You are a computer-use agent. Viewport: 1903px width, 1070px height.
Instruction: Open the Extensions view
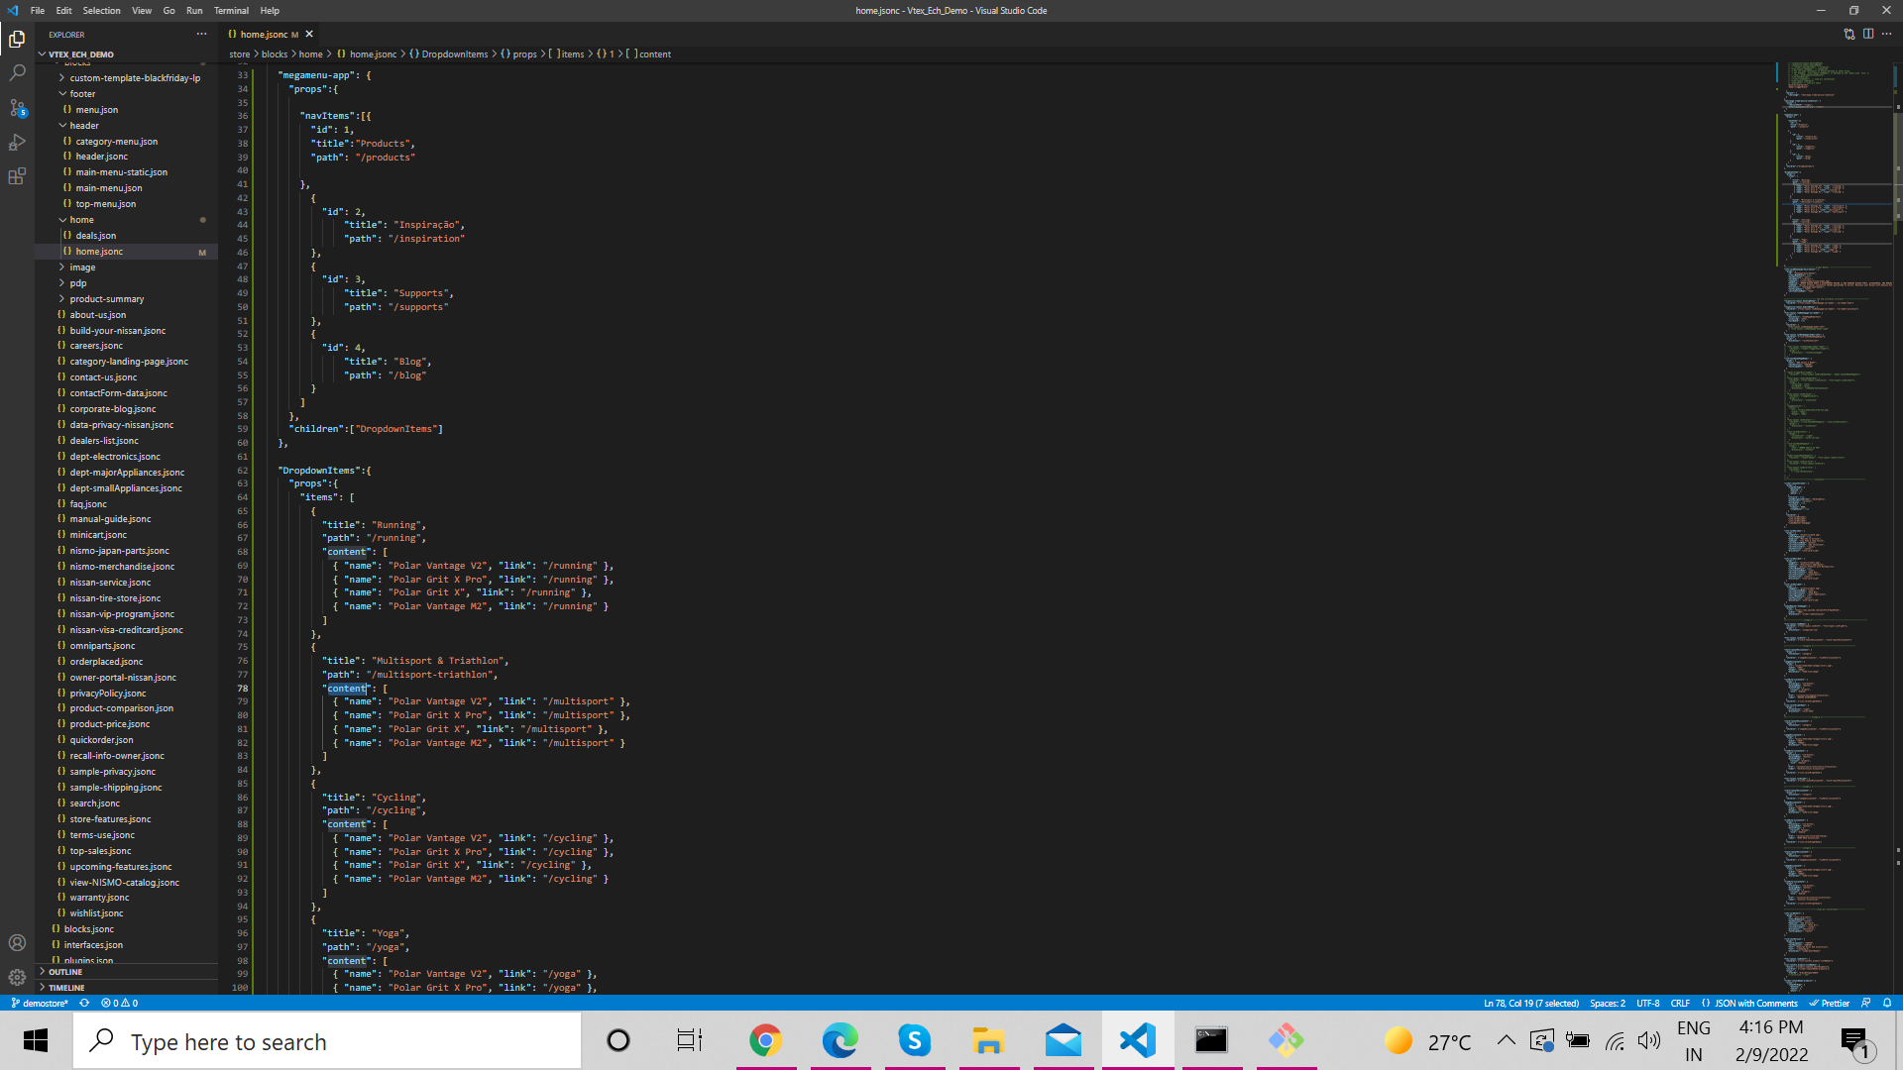[17, 177]
